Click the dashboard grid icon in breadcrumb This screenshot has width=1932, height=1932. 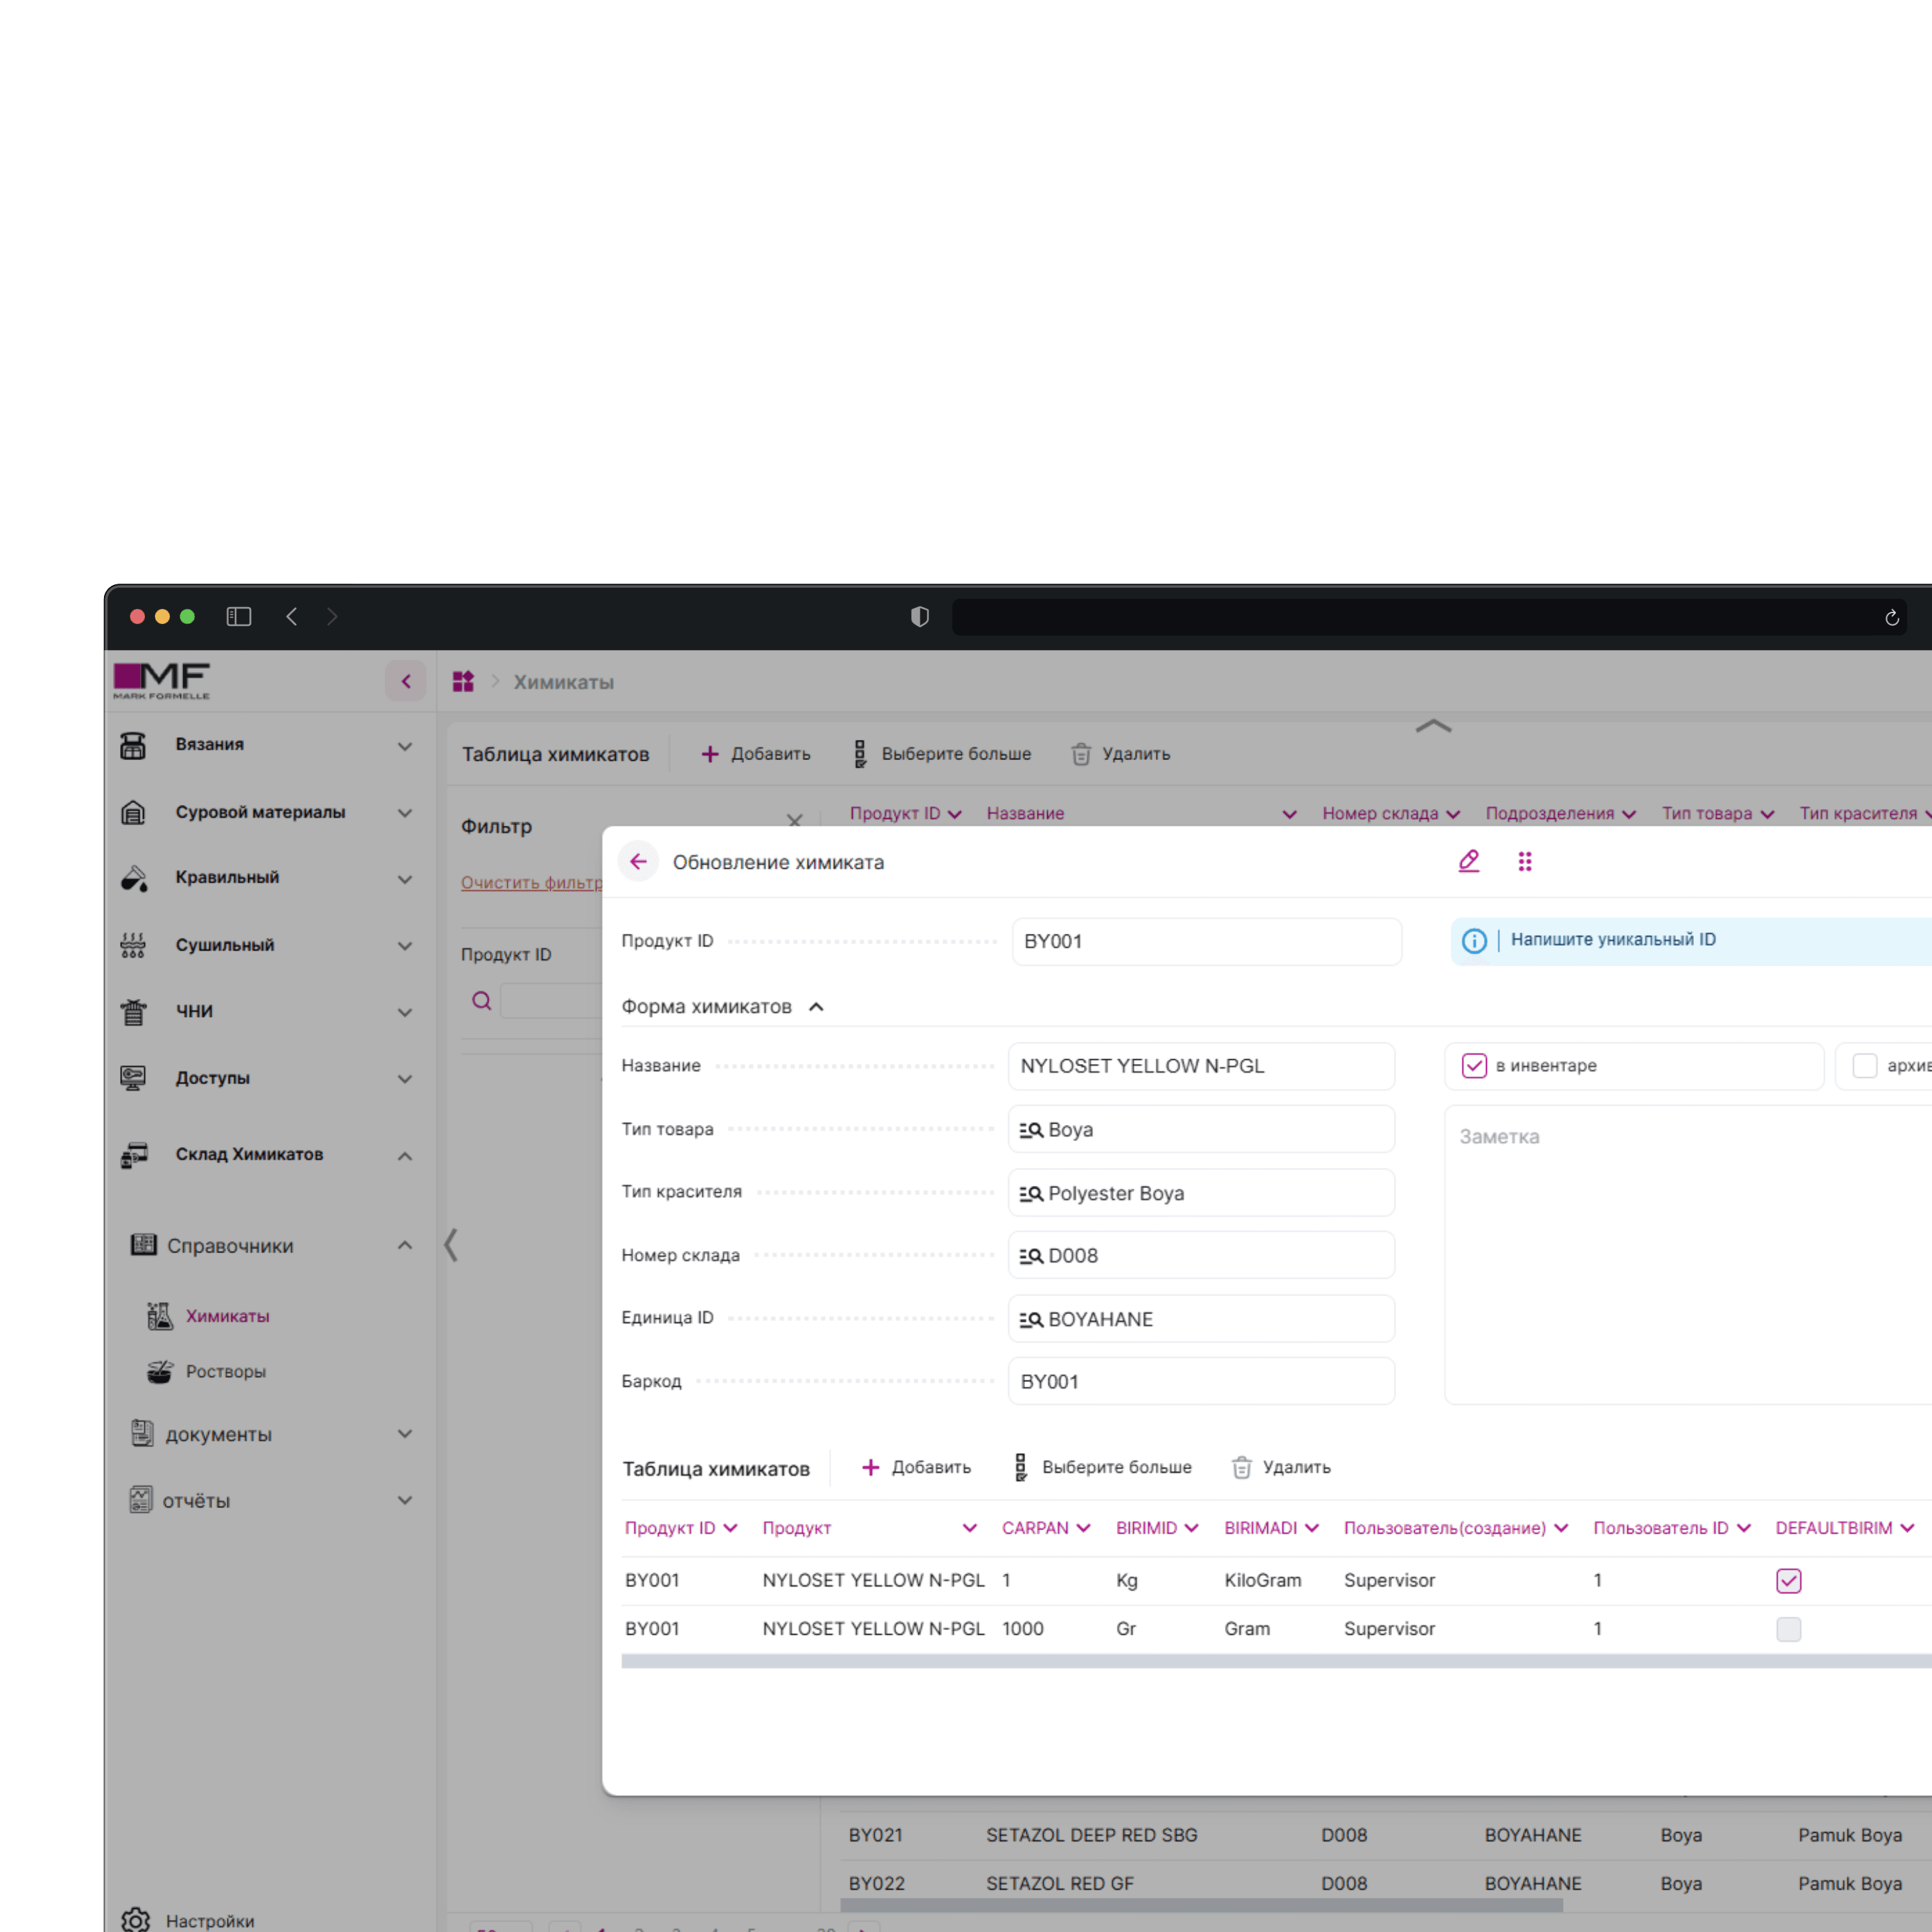tap(463, 682)
